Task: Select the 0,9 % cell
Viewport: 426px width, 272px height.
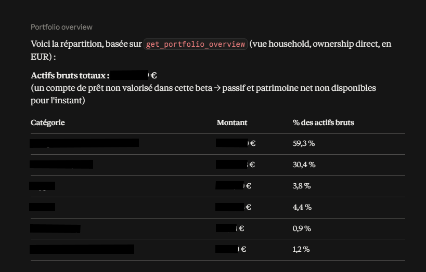Action: [302, 228]
